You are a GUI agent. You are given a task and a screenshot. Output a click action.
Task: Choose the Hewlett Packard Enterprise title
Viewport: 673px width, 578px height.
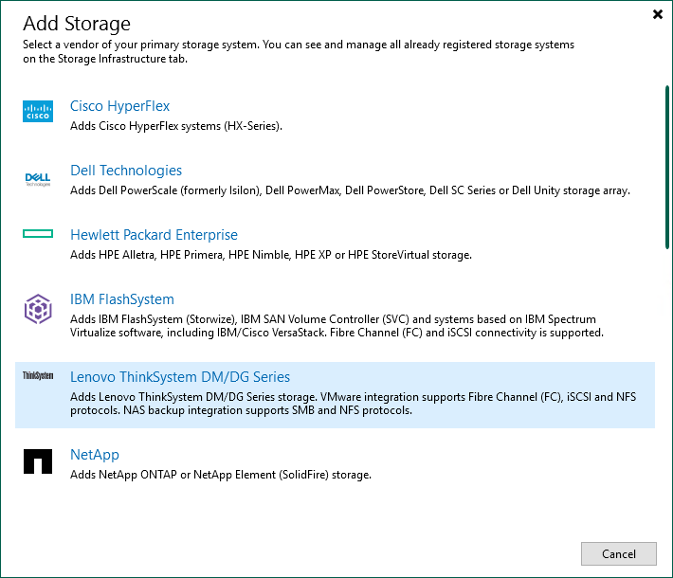pyautogui.click(x=154, y=235)
